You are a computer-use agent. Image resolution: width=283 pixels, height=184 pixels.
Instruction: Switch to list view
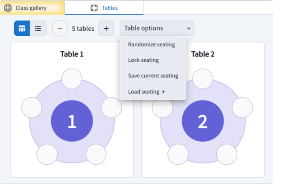[38, 29]
